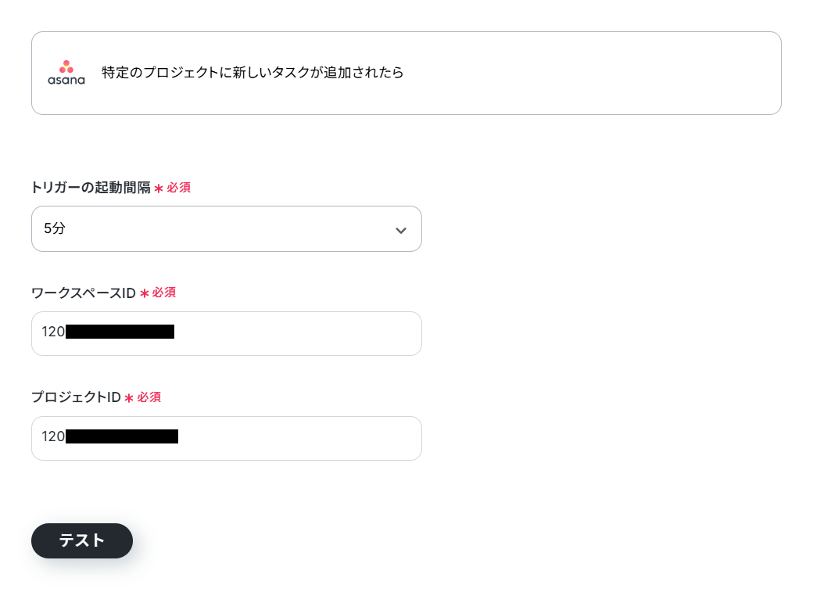Click the red asterisk beside ワークスペースID
Image resolution: width=813 pixels, height=596 pixels.
tap(144, 293)
